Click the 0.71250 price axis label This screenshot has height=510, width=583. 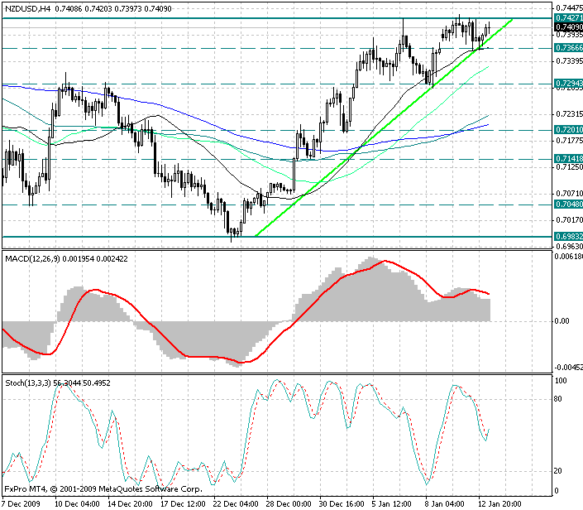pyautogui.click(x=569, y=167)
